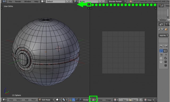The height and width of the screenshot is (102, 170).
Task: Click the Open image button
Action: click(x=133, y=100)
